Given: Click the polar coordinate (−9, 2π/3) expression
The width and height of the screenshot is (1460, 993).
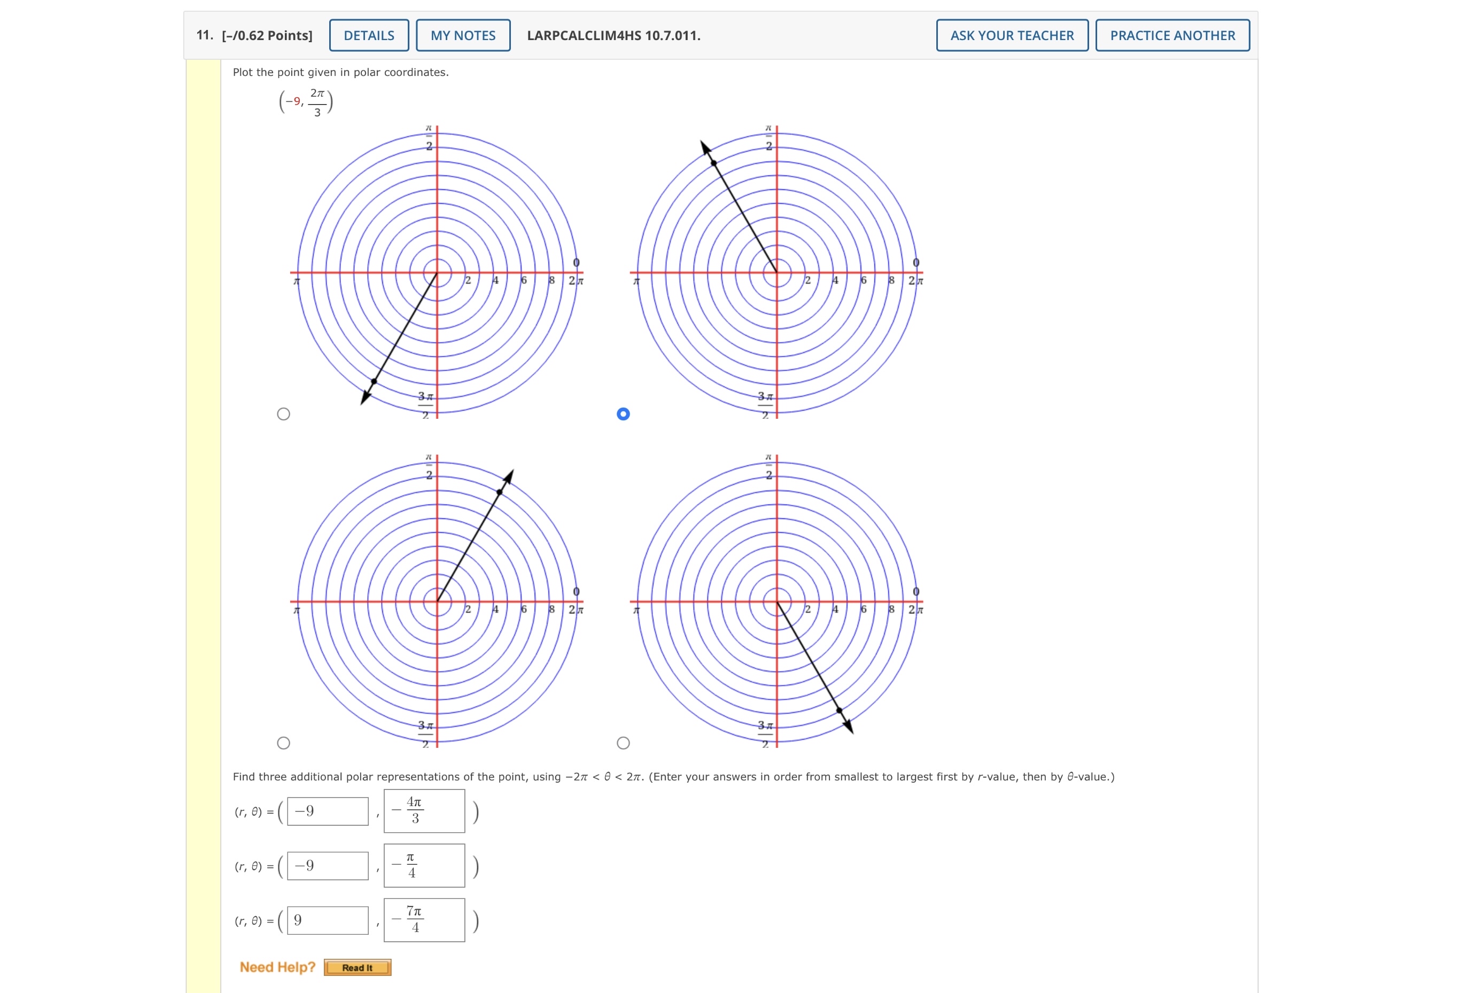Looking at the screenshot, I should click(306, 101).
